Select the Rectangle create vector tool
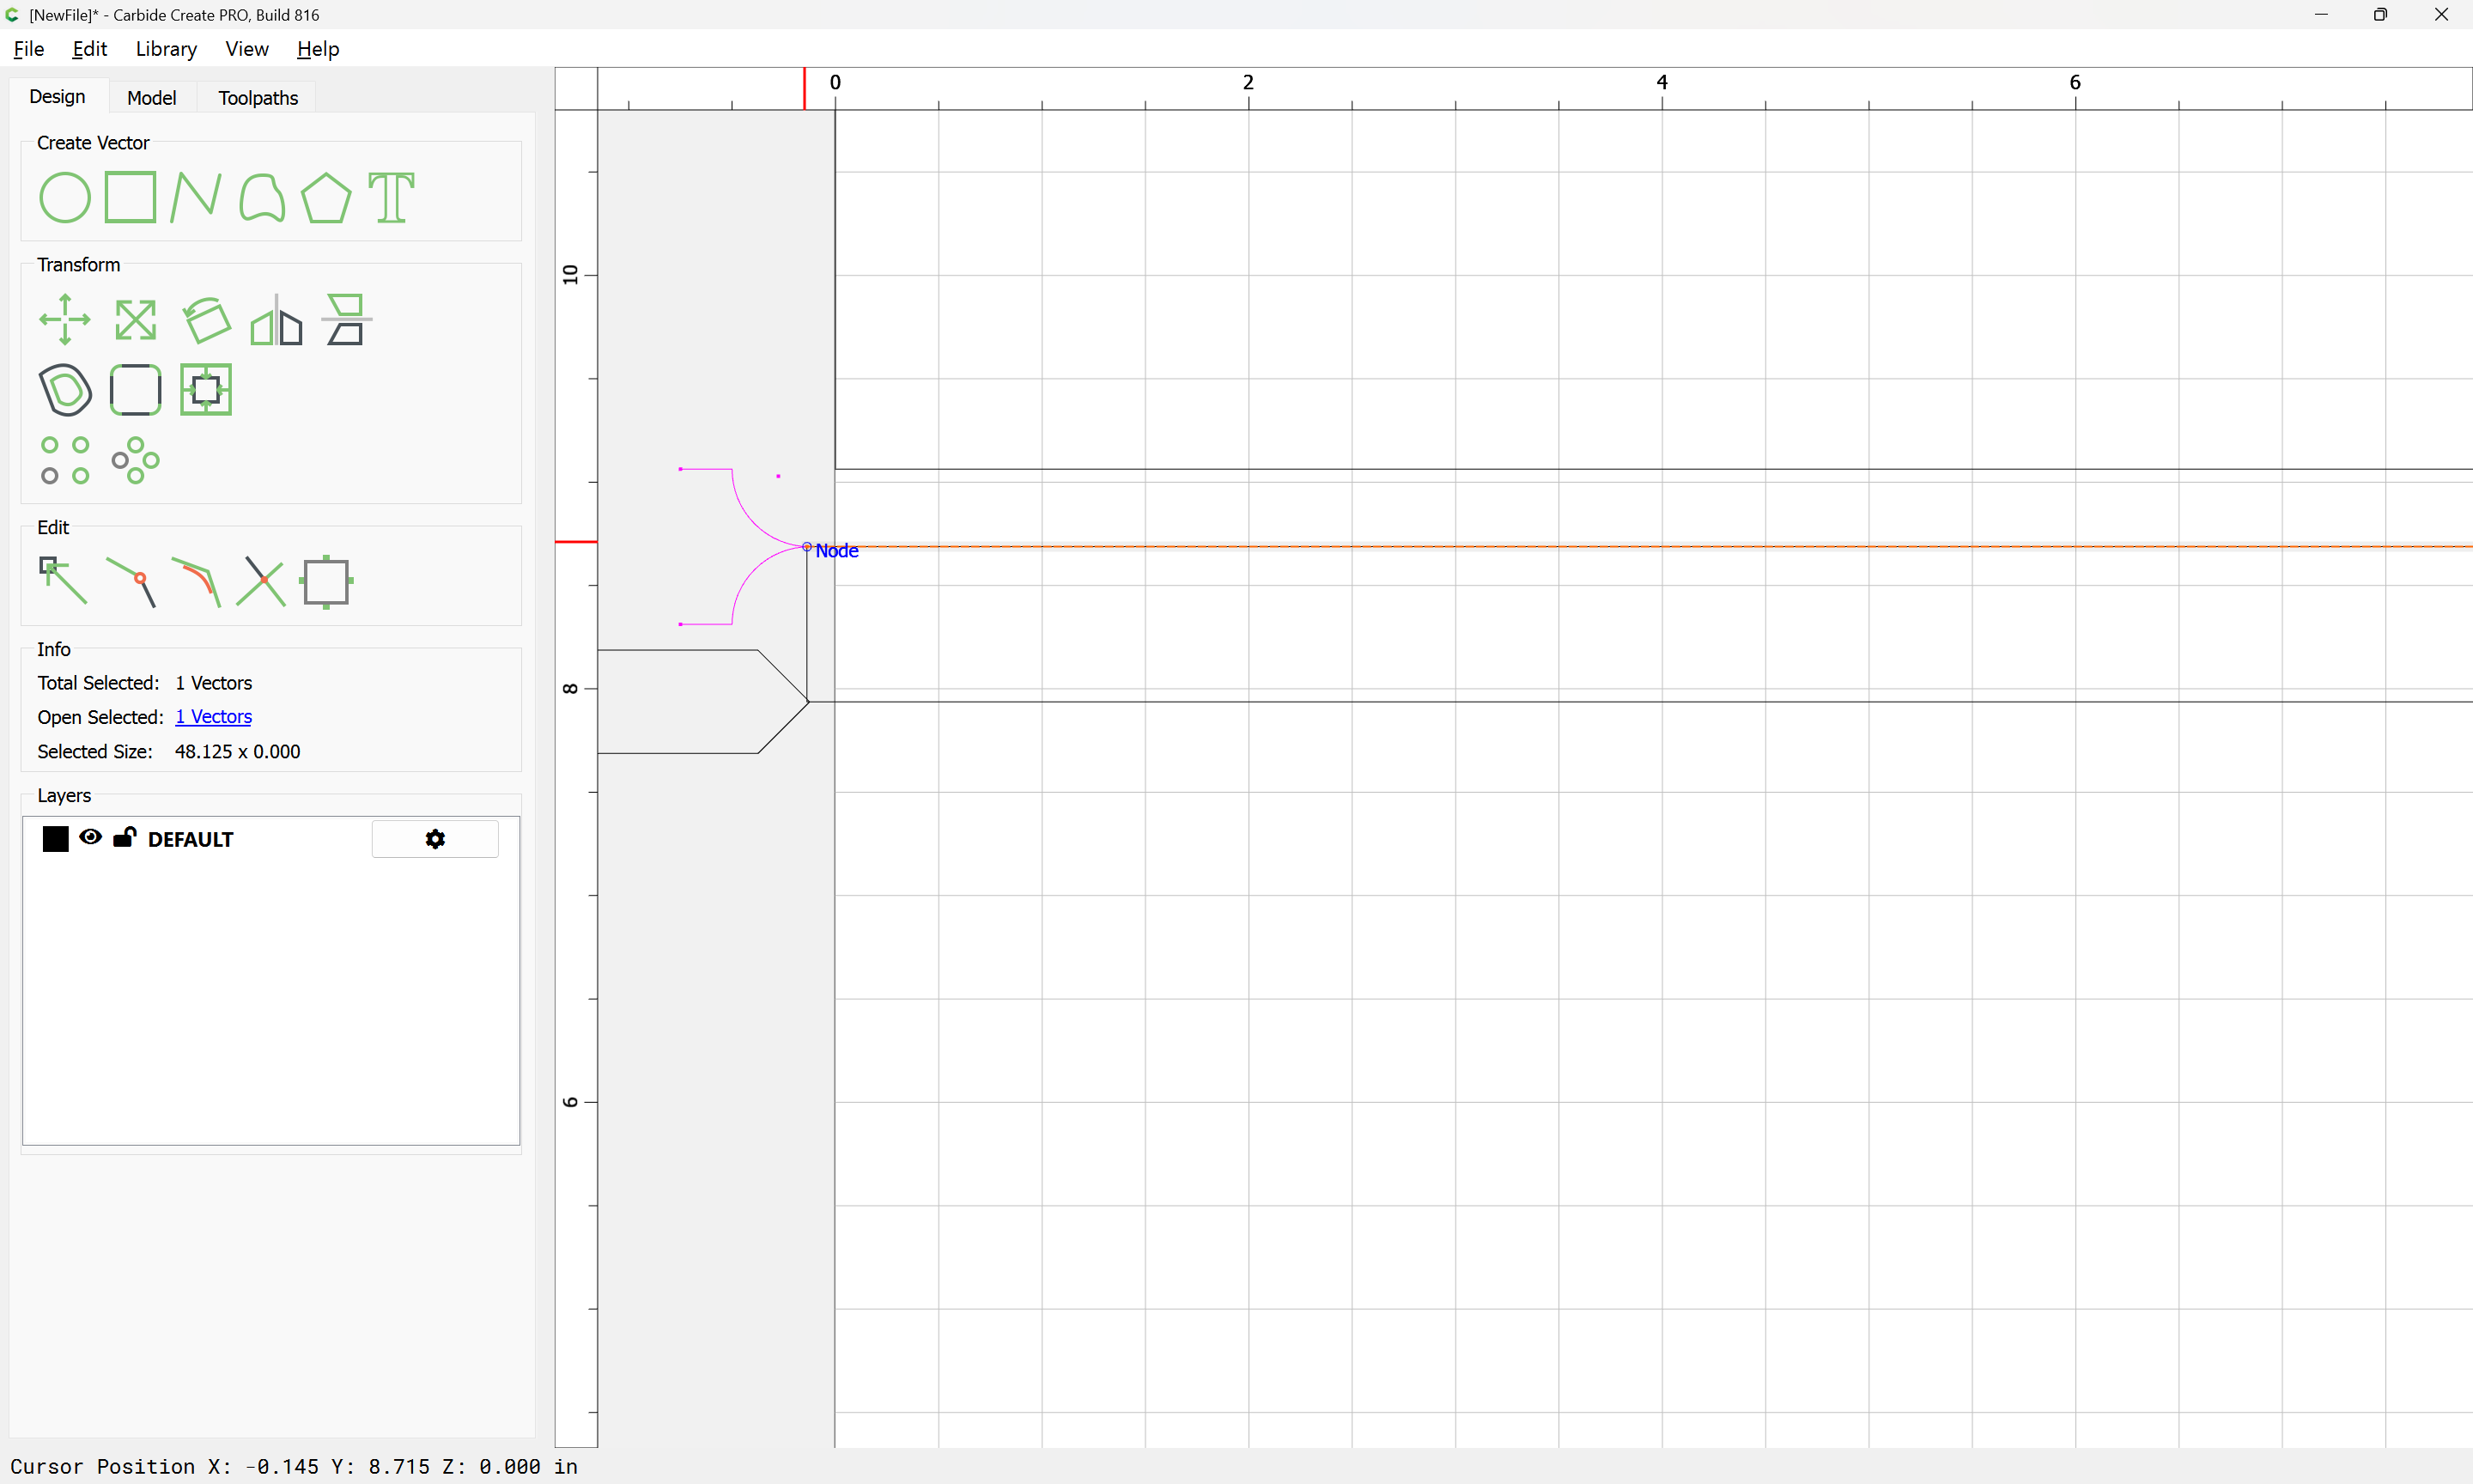The width and height of the screenshot is (2473, 1484). tap(131, 197)
